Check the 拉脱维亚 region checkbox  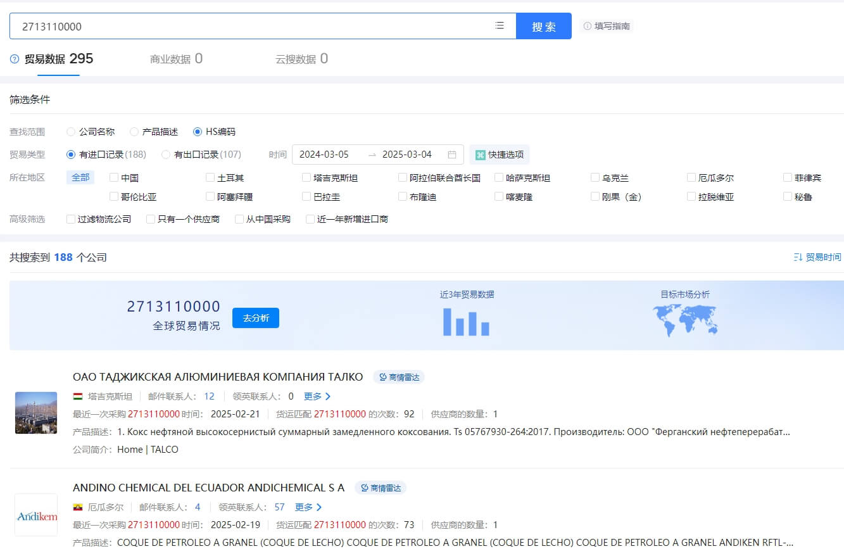[x=691, y=197]
